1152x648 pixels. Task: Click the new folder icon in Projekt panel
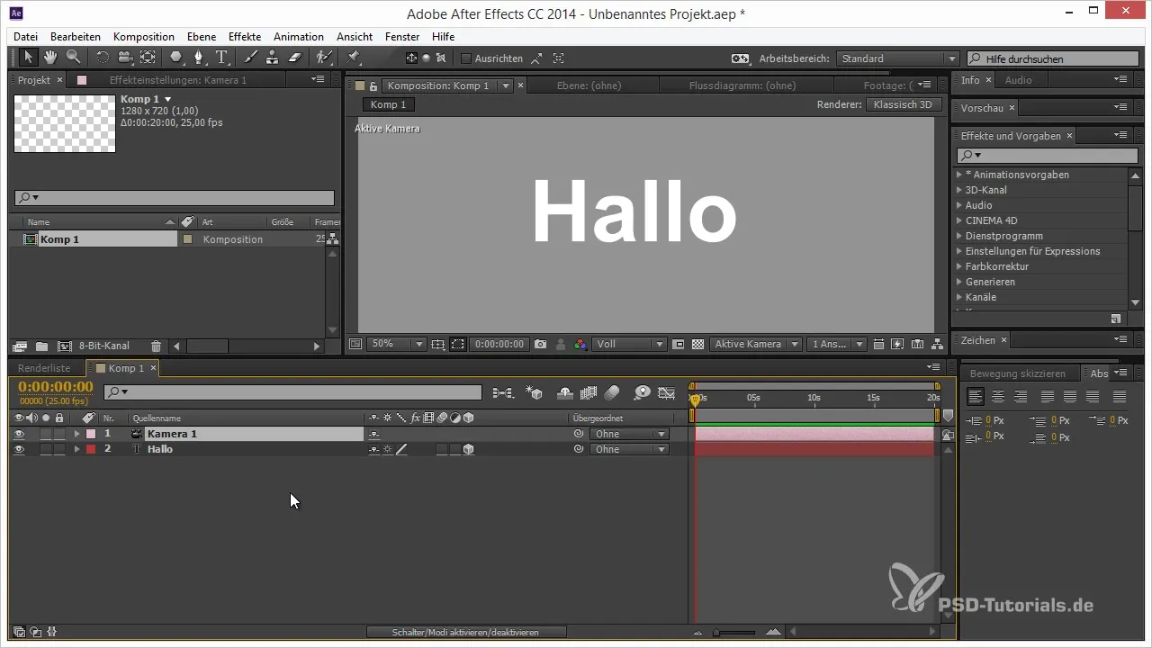point(41,346)
